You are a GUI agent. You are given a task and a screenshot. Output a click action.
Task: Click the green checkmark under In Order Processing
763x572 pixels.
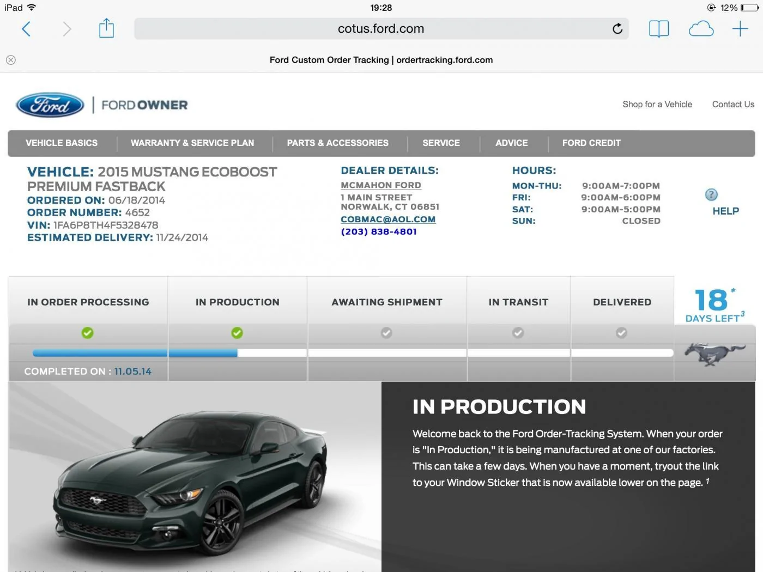[87, 333]
